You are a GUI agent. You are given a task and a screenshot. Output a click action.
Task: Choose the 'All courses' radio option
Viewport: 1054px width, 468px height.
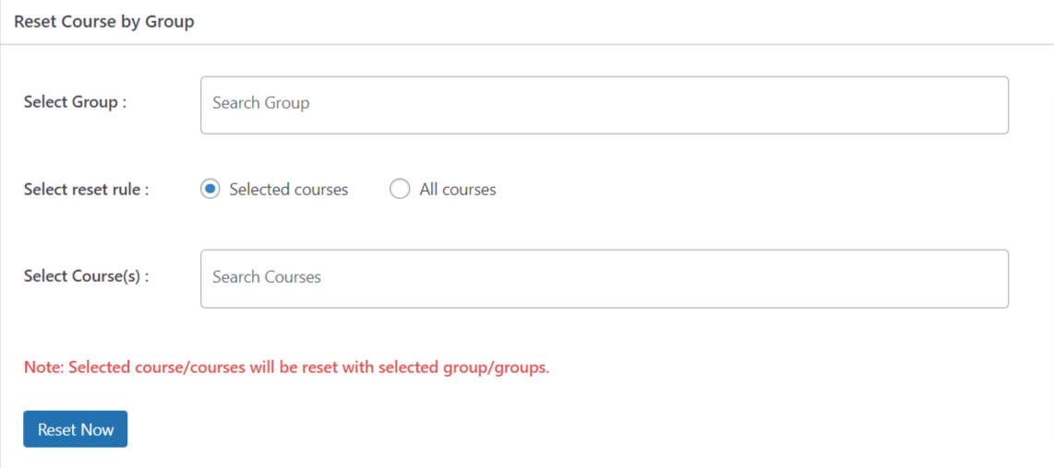tap(400, 190)
